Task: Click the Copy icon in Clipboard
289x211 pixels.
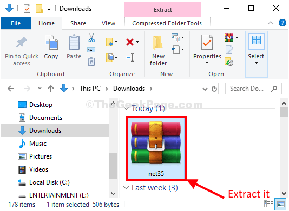Action: (51, 42)
